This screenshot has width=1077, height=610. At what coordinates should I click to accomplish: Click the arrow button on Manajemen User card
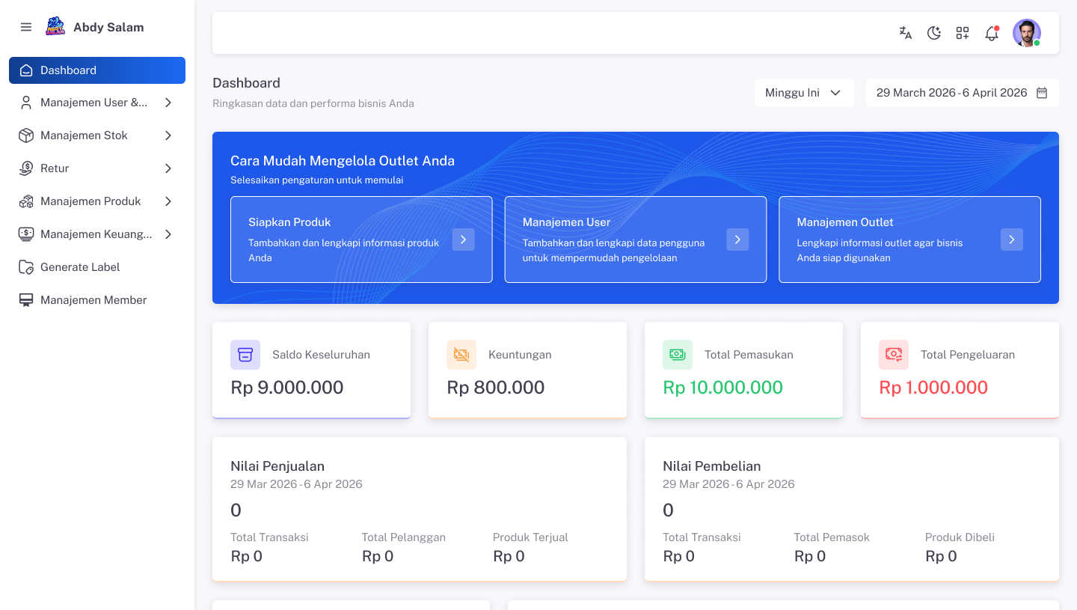[737, 240]
